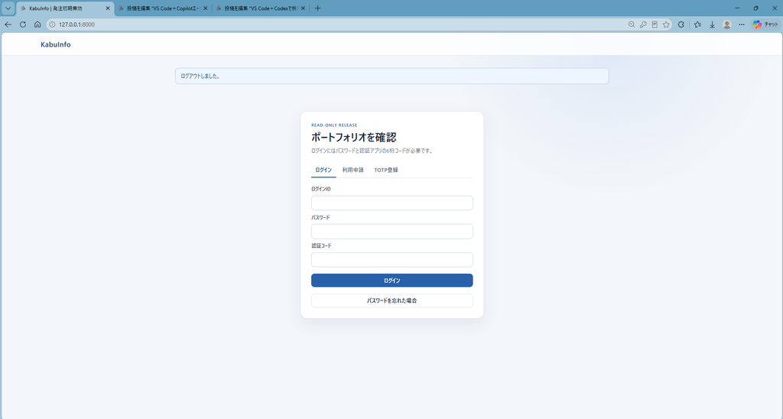Image resolution: width=783 pixels, height=419 pixels.
Task: Close the VS Code + Codex tab
Action: (303, 8)
